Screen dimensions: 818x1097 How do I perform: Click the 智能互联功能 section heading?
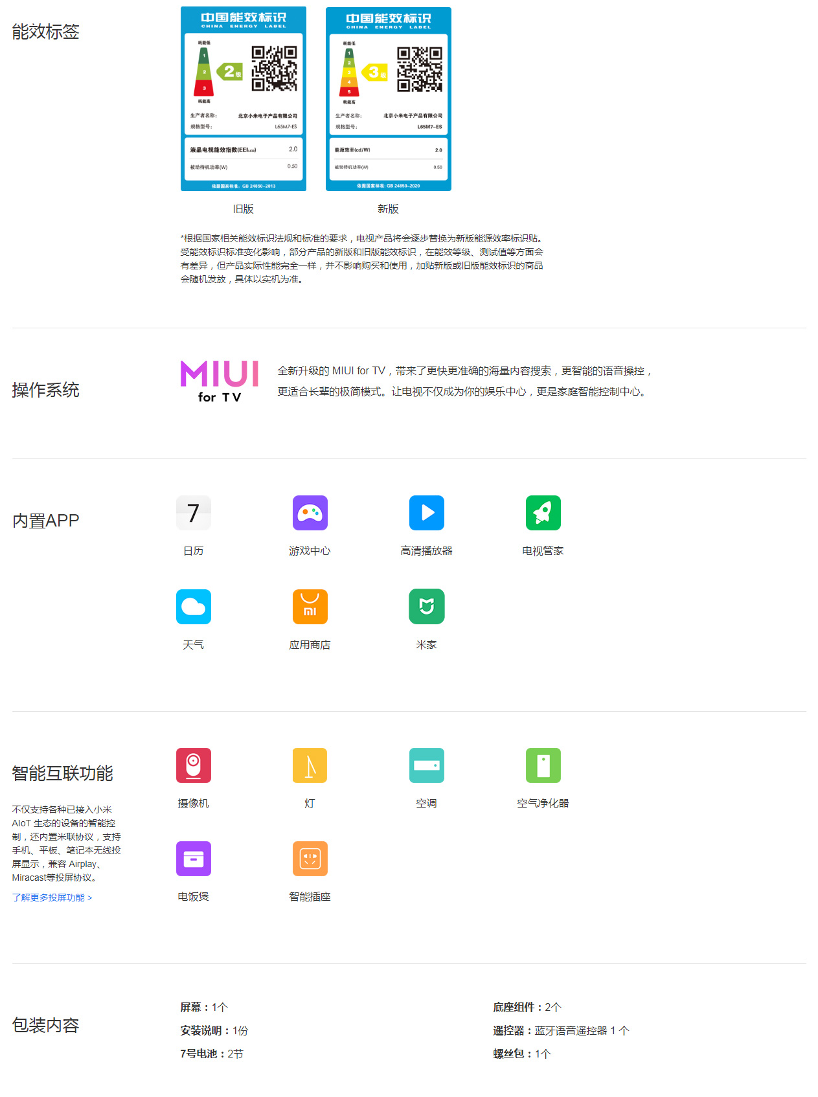pyautogui.click(x=62, y=773)
